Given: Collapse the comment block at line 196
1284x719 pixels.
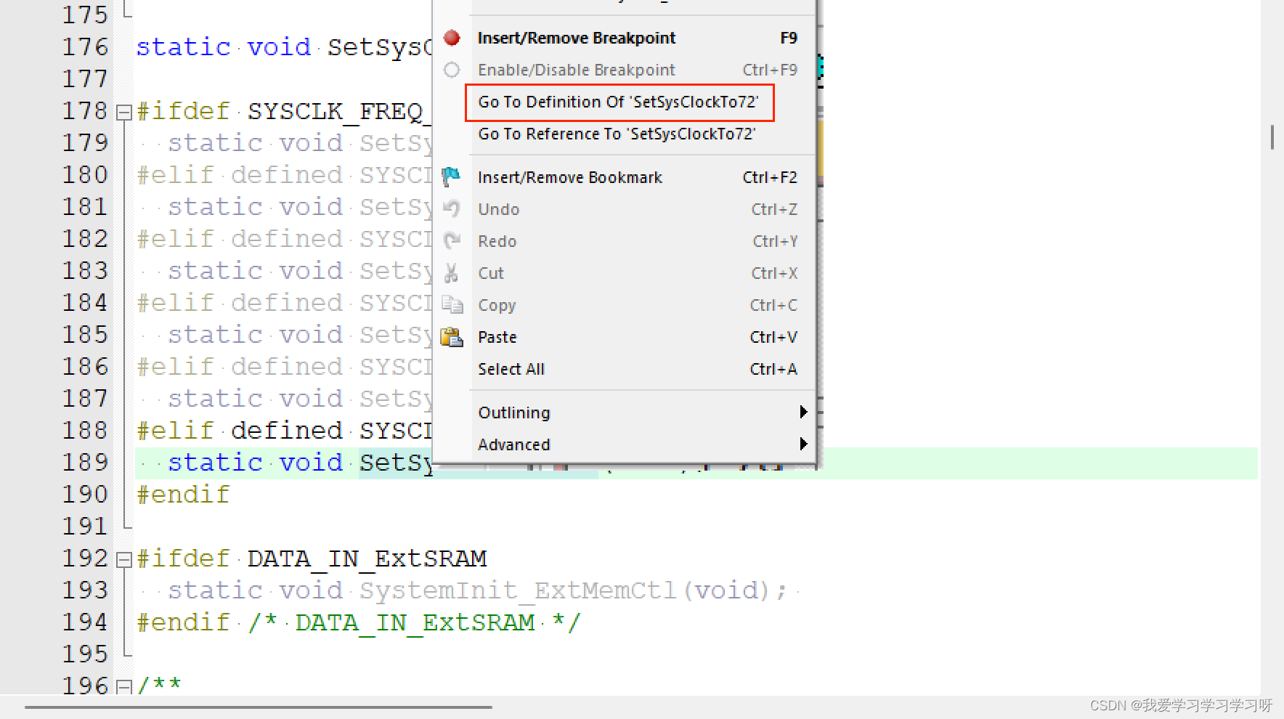Looking at the screenshot, I should click(x=124, y=687).
